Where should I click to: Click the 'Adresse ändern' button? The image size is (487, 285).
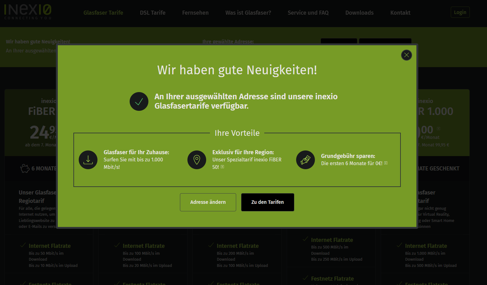click(x=208, y=202)
